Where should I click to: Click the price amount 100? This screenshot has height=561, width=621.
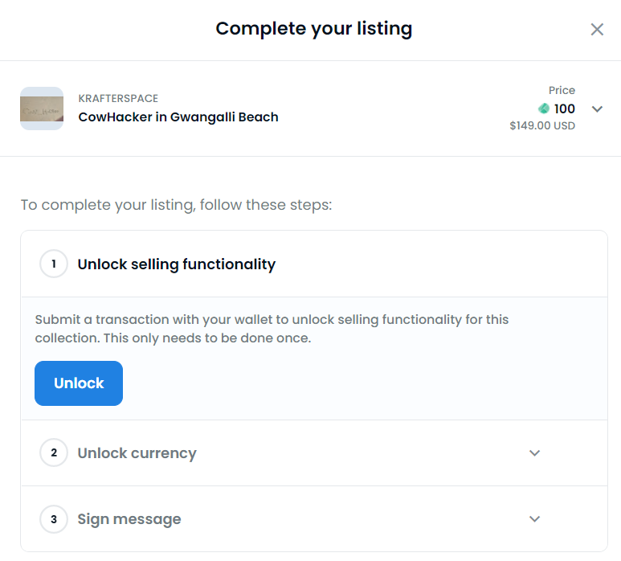click(x=565, y=109)
